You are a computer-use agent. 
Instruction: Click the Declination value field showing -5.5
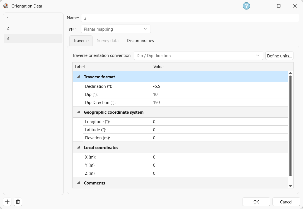(x=195, y=86)
